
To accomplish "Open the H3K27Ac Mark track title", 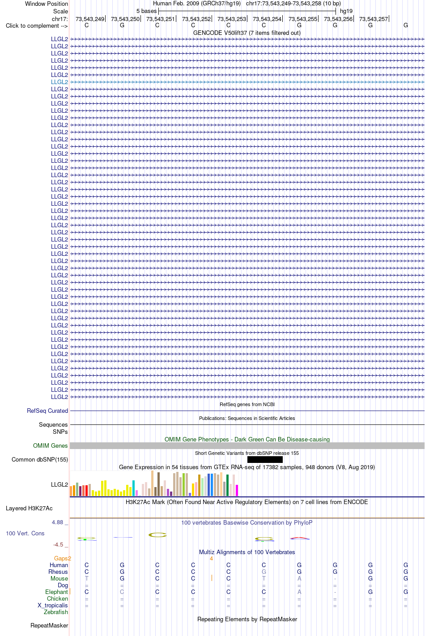I will pyautogui.click(x=247, y=502).
